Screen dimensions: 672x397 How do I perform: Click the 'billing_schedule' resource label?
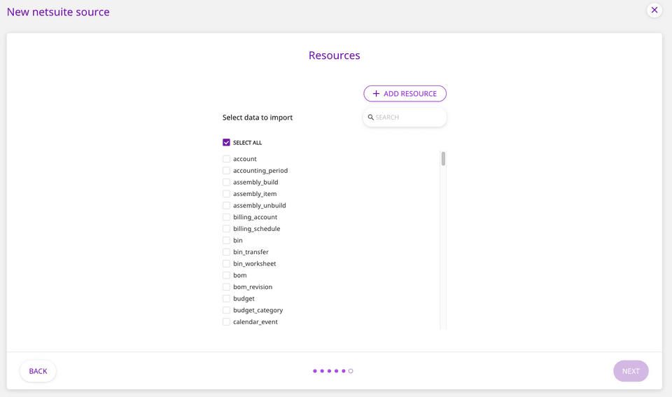257,228
